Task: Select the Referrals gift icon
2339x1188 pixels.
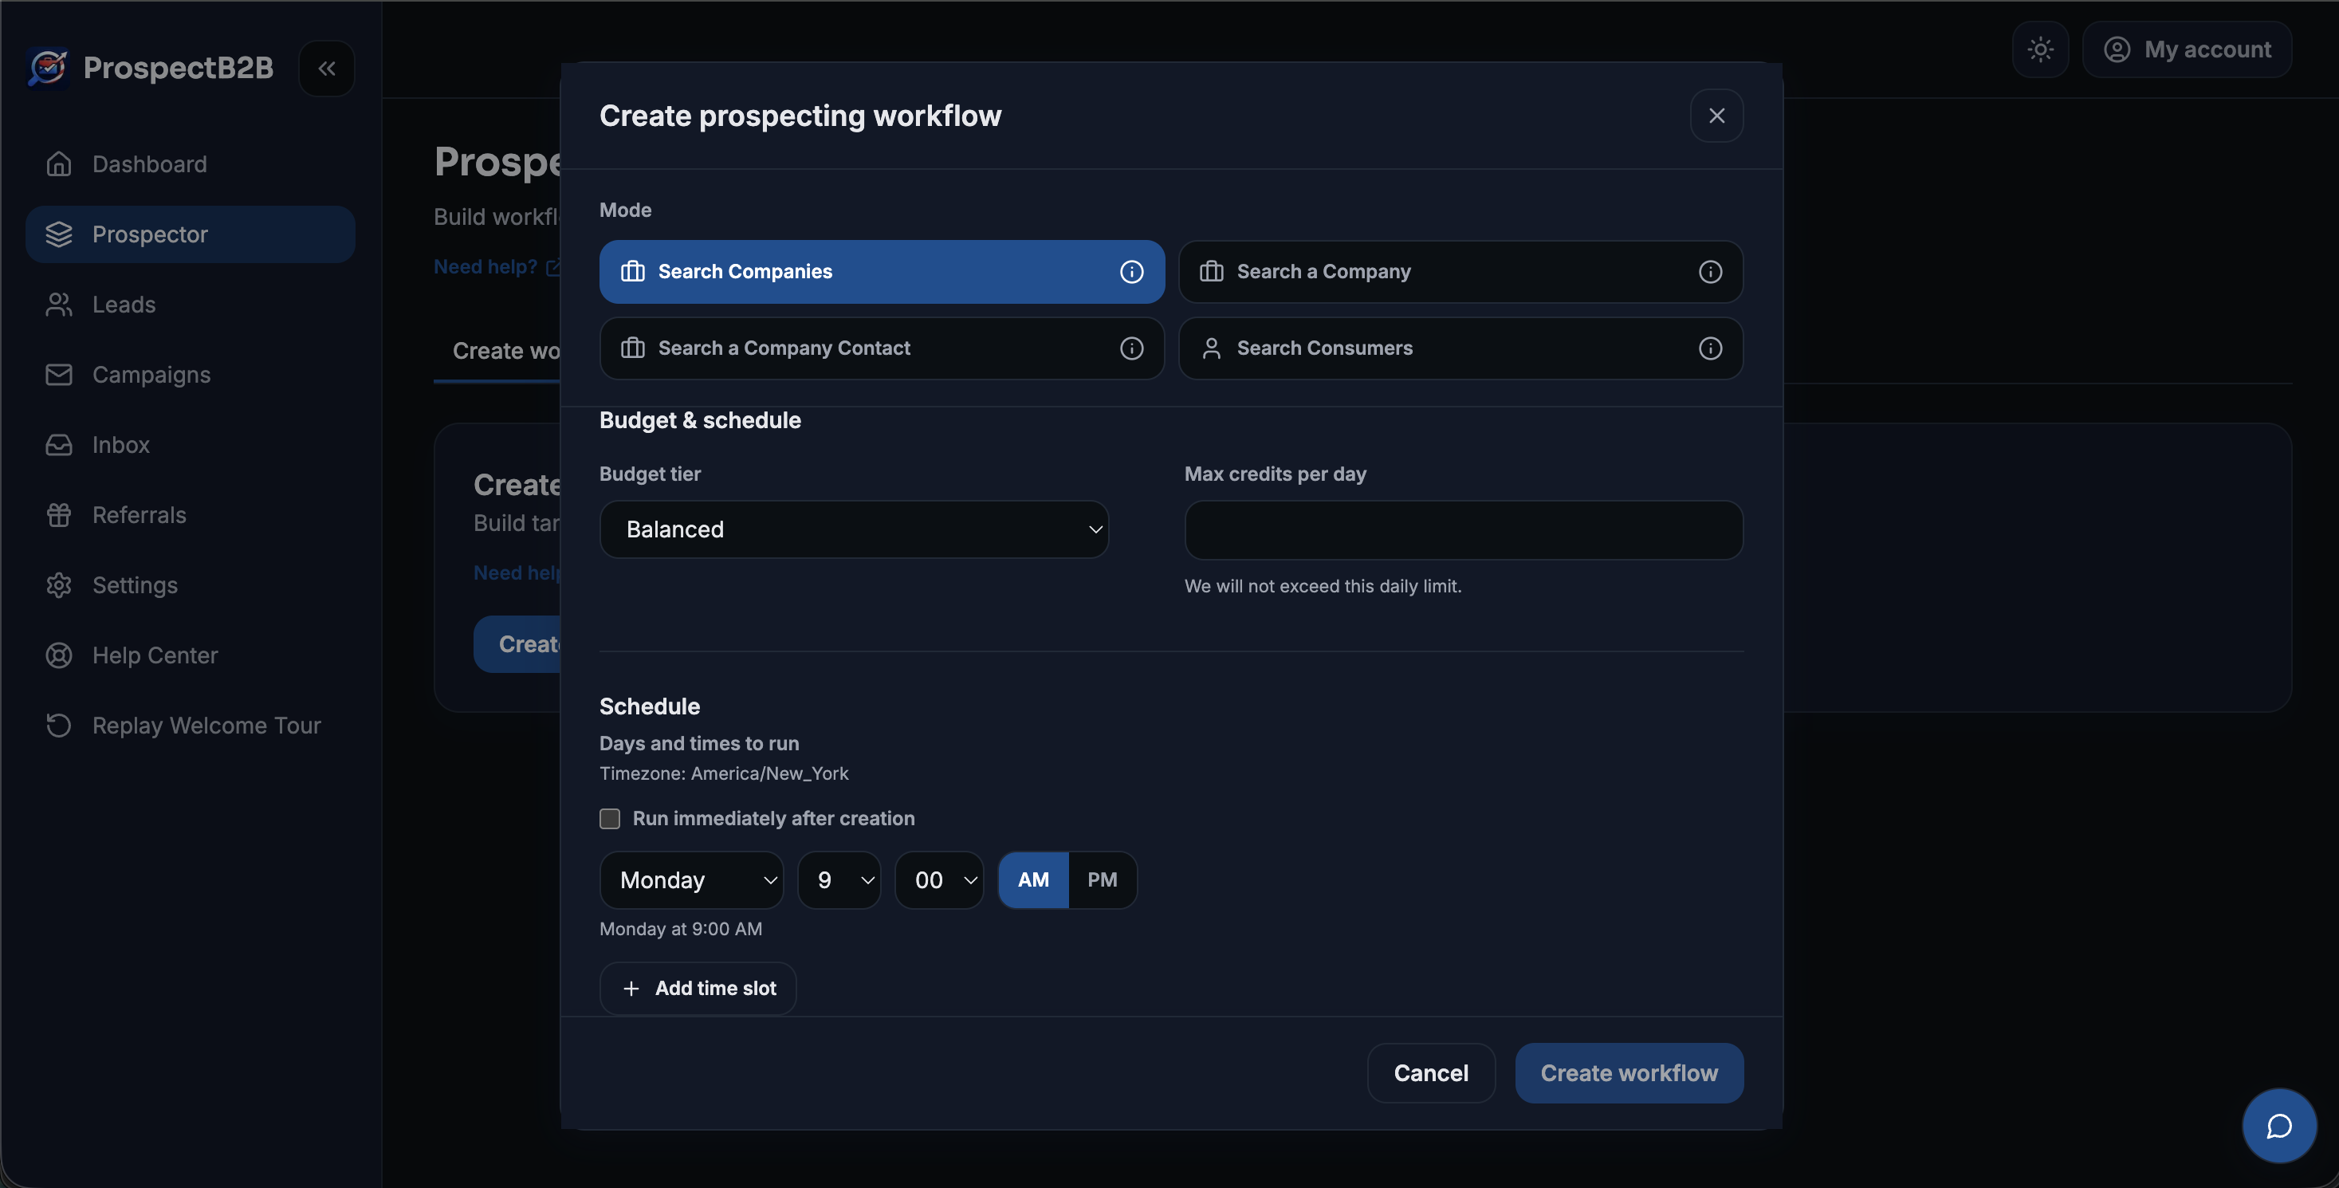Action: pos(59,514)
